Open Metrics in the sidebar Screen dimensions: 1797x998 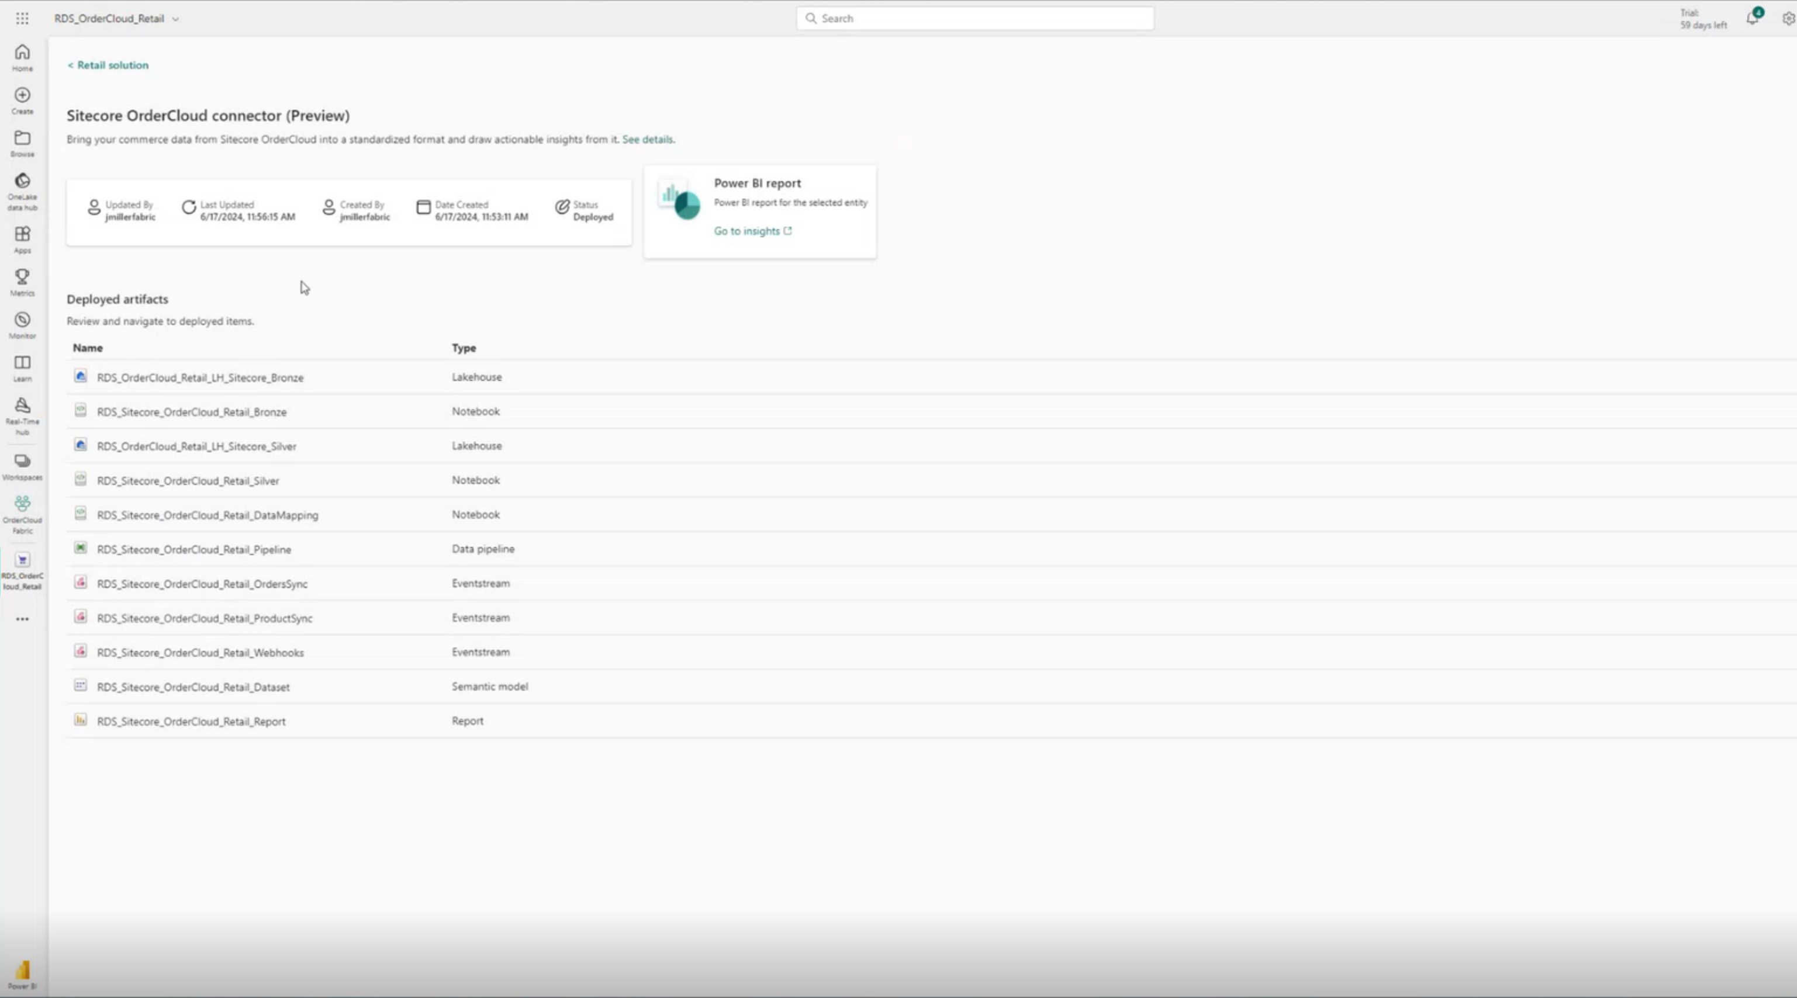[22, 282]
